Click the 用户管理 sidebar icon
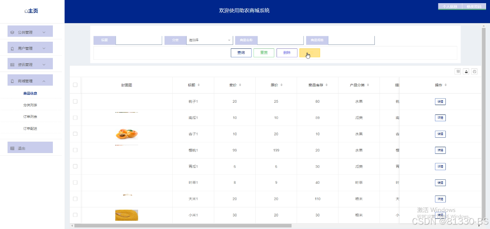Viewport: 490px width, 229px height. [12, 48]
